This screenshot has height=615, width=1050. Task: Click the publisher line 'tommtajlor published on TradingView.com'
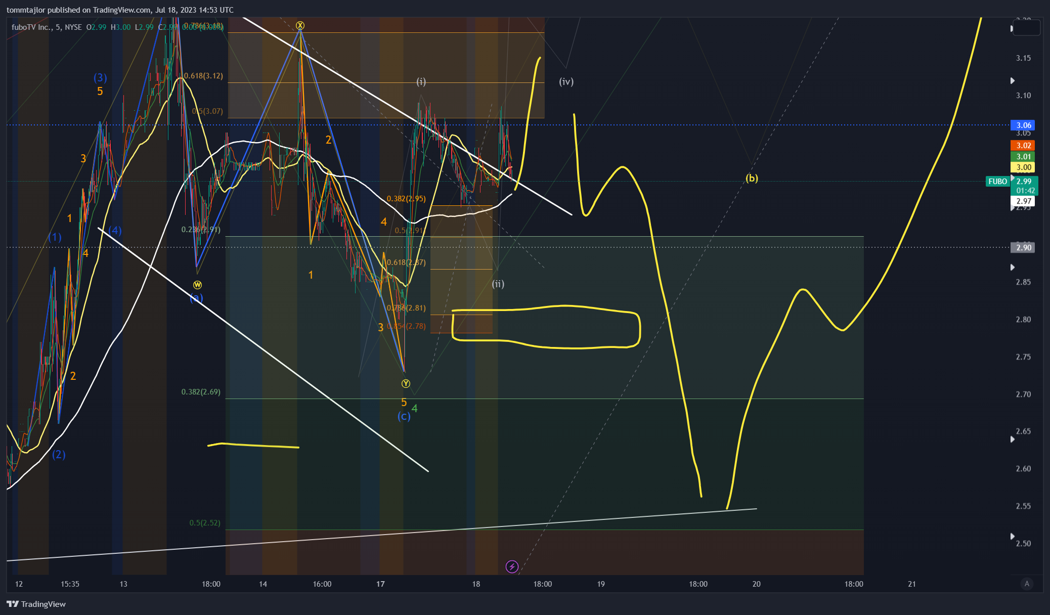[x=78, y=10]
